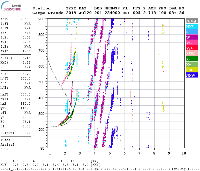Click the MUF value 5.1 for 1500 km

75,165
